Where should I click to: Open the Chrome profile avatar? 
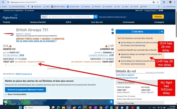click(170, 2)
